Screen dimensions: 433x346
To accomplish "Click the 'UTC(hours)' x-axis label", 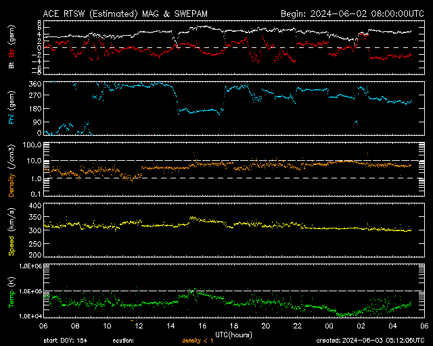I will (x=233, y=335).
